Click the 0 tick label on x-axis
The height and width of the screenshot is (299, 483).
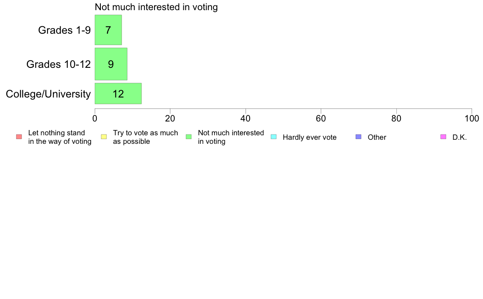coord(95,119)
